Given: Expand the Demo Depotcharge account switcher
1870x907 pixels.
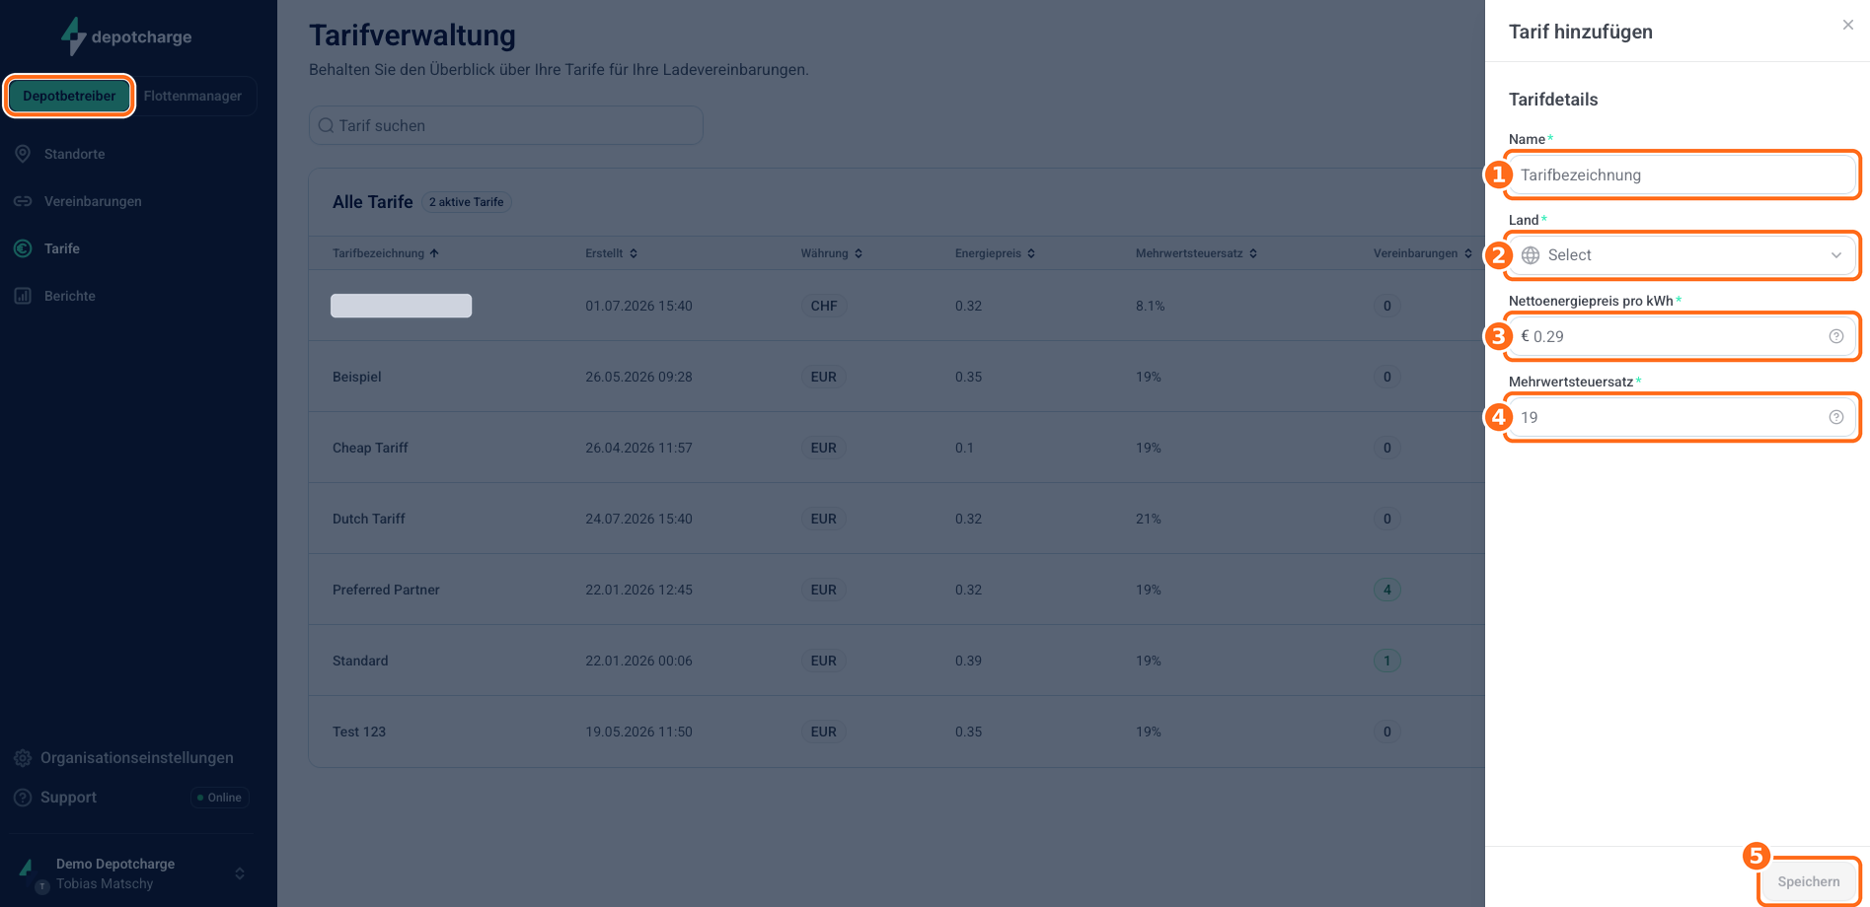Looking at the screenshot, I should (x=239, y=873).
